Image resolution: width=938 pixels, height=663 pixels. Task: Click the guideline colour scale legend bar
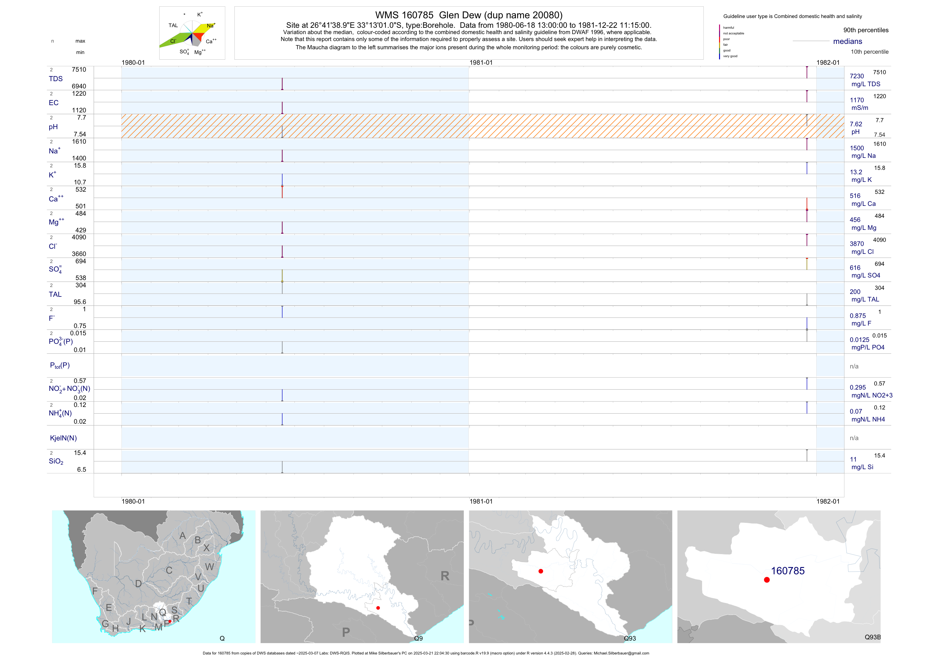tap(719, 42)
